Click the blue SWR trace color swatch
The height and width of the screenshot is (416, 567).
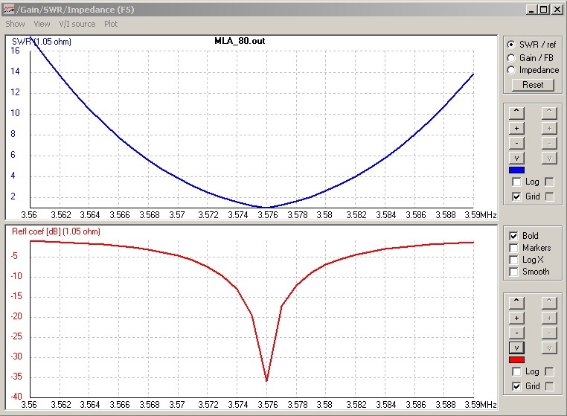[517, 170]
